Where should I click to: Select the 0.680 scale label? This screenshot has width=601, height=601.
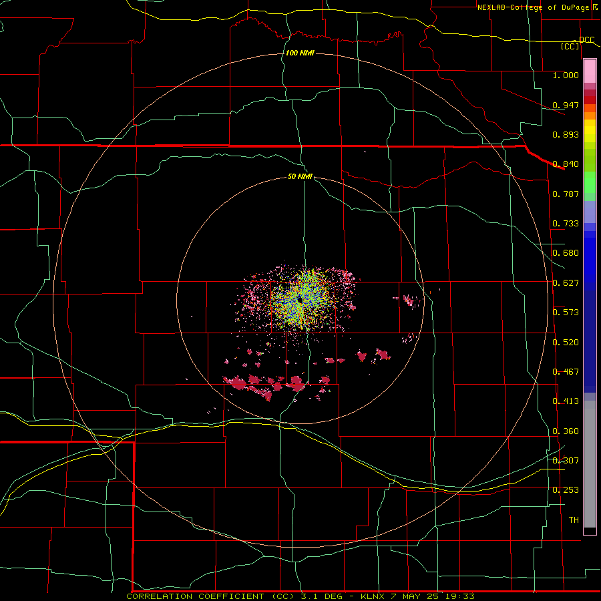coord(566,253)
